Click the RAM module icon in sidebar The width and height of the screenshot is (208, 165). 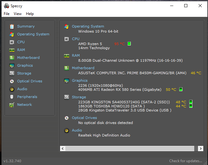[12, 50]
